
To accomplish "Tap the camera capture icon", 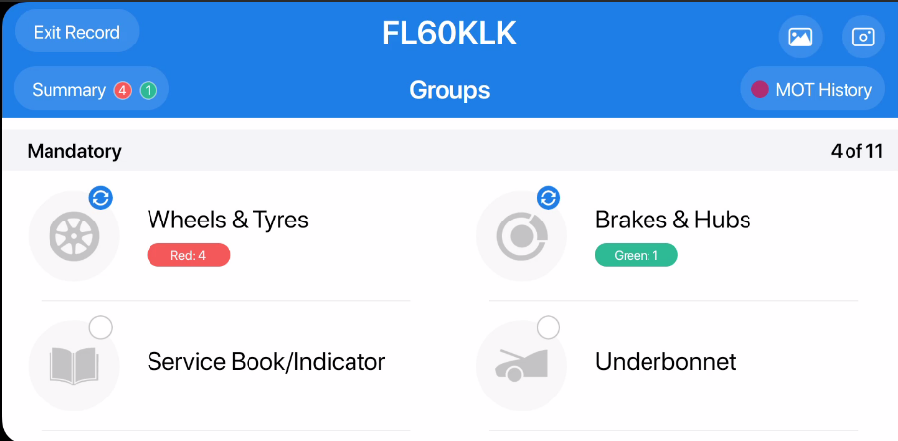I will tap(862, 37).
